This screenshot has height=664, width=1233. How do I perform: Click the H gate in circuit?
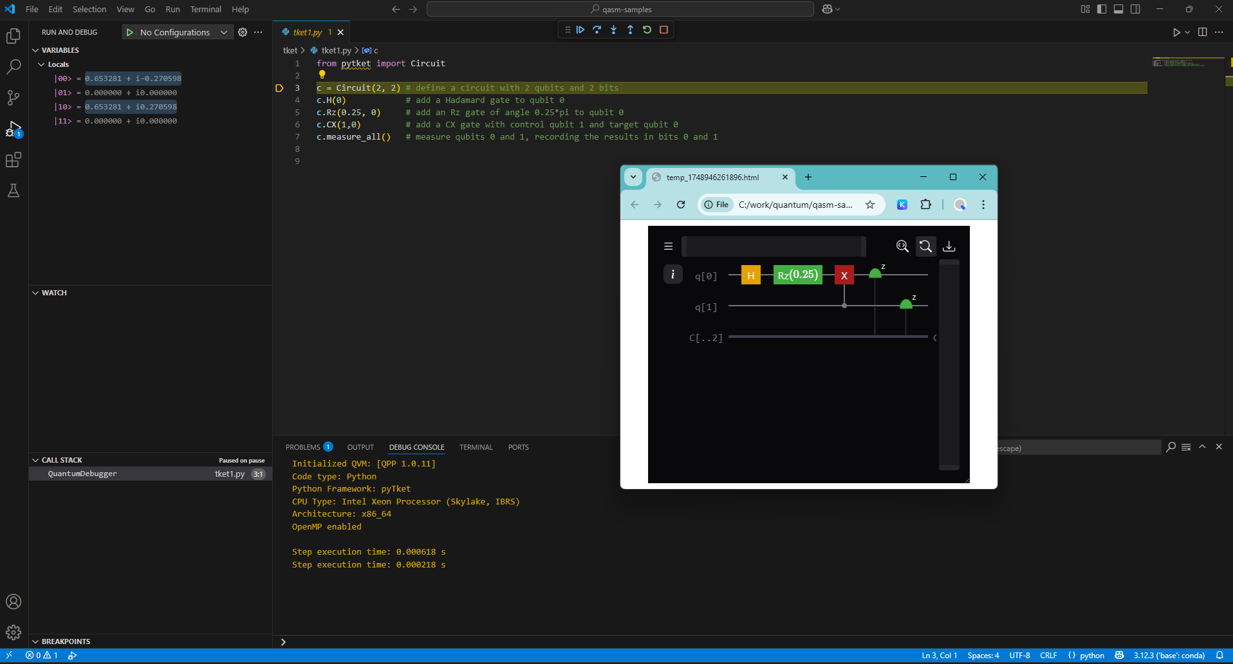pyautogui.click(x=751, y=275)
